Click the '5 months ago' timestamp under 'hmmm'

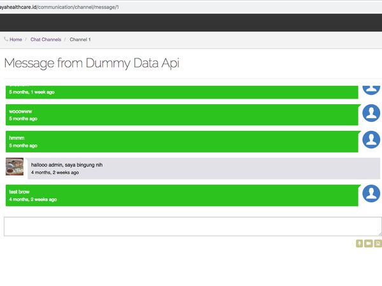[x=23, y=146]
